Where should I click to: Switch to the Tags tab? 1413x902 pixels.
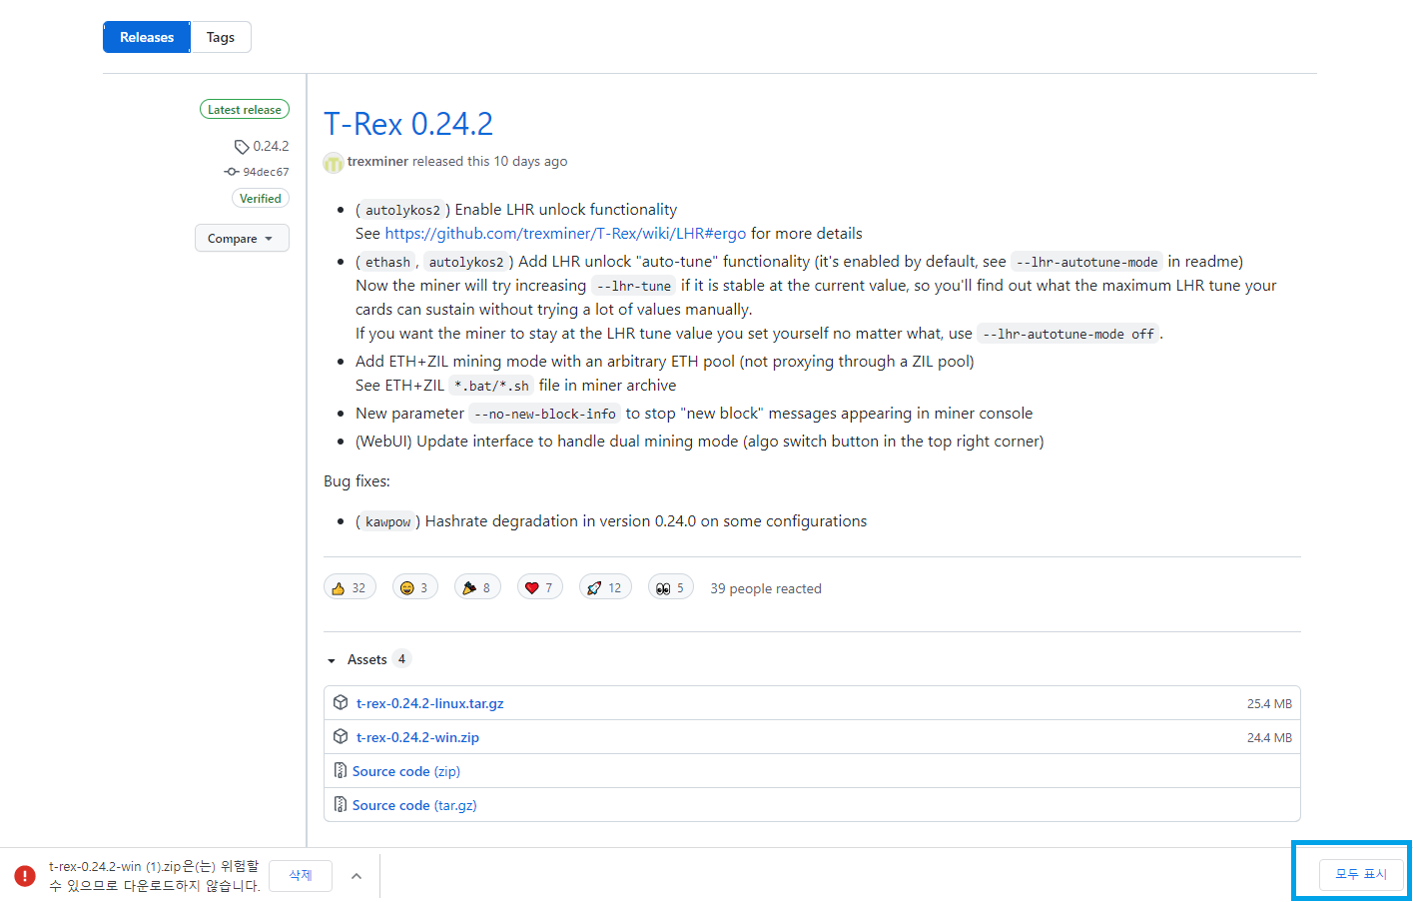[221, 37]
